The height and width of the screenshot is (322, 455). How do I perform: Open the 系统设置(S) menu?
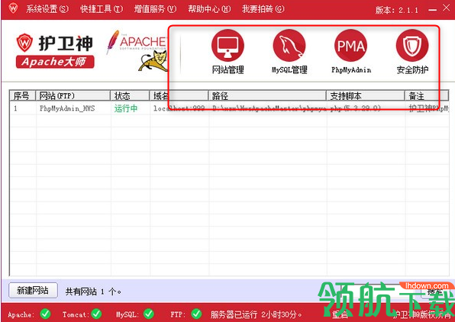[47, 9]
